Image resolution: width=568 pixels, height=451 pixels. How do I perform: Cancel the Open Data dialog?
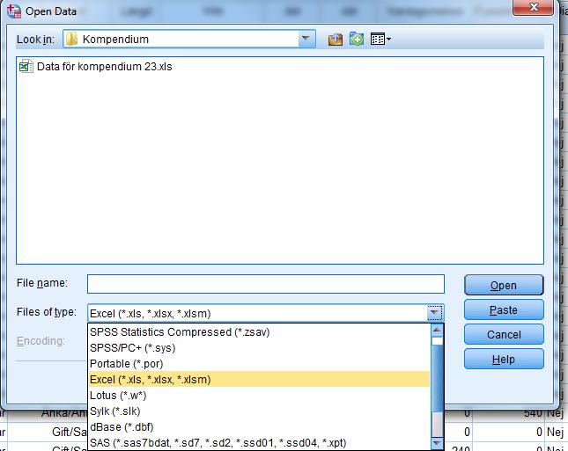pyautogui.click(x=504, y=335)
